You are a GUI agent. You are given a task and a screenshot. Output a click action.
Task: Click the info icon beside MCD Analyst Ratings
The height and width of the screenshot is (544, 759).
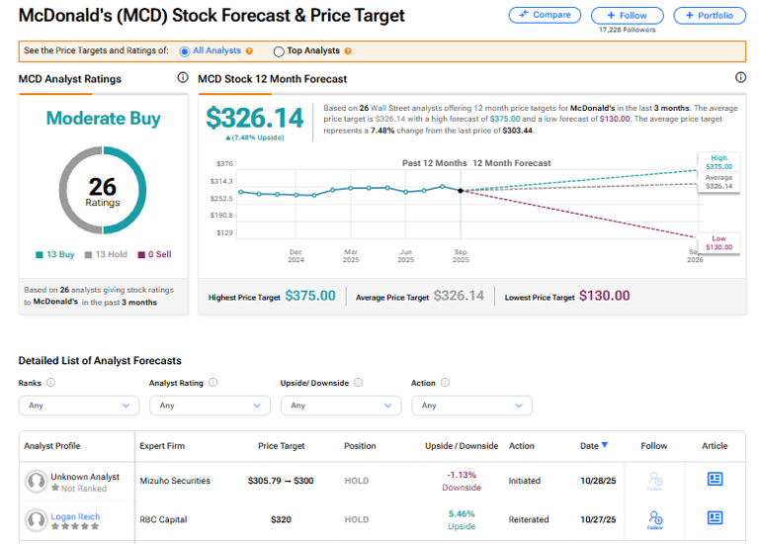tap(182, 77)
